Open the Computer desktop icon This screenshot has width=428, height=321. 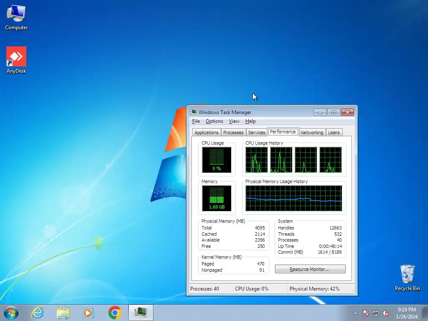pyautogui.click(x=16, y=18)
